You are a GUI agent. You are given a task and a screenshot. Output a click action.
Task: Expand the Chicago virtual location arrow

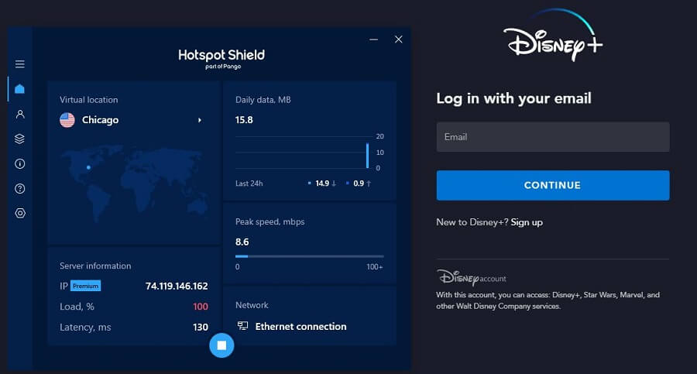[x=200, y=120]
